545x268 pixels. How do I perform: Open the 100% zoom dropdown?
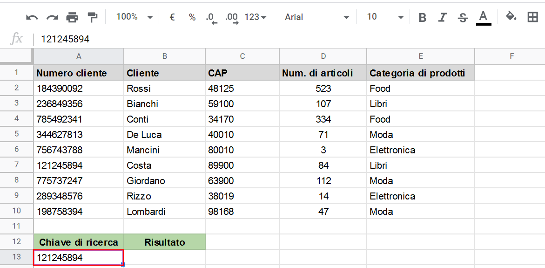(135, 17)
